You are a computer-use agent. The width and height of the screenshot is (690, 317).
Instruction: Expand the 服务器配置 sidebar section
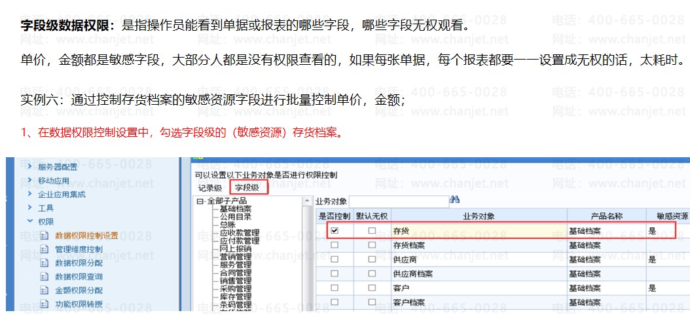tap(30, 166)
